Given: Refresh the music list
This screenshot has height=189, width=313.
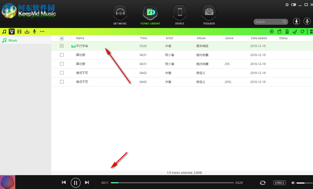Looking at the screenshot, I should [x=302, y=32].
